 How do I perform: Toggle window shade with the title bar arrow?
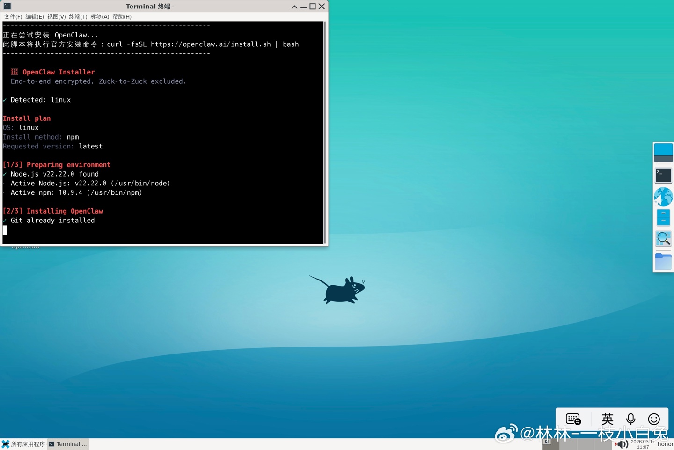[294, 7]
